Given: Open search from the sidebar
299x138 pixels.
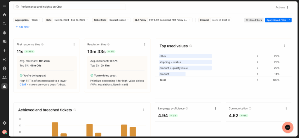Looking at the screenshot, I should click(4, 24).
